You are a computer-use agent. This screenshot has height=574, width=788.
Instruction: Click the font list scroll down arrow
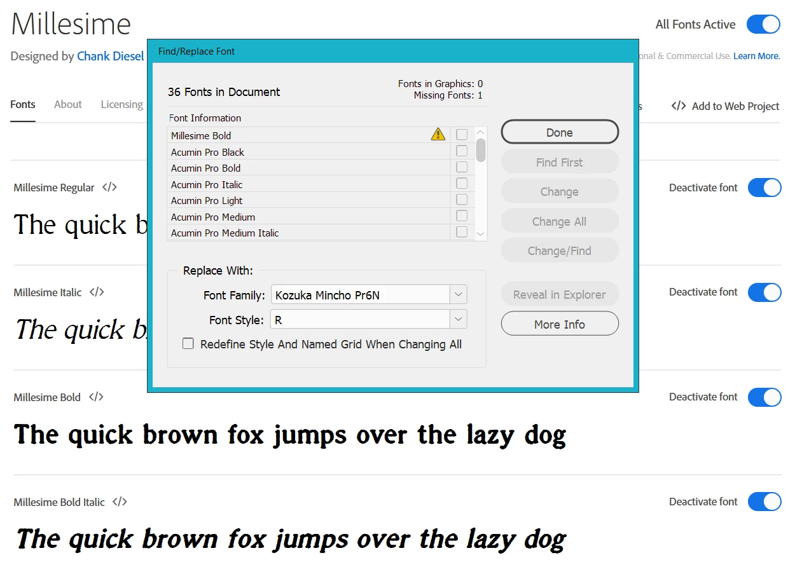(x=480, y=235)
